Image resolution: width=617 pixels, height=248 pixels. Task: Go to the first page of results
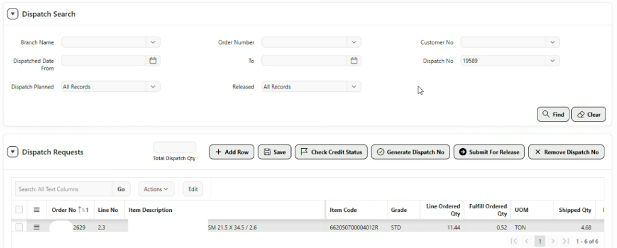513,241
